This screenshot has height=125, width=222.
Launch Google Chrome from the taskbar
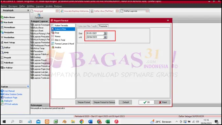pyautogui.click(x=82, y=121)
